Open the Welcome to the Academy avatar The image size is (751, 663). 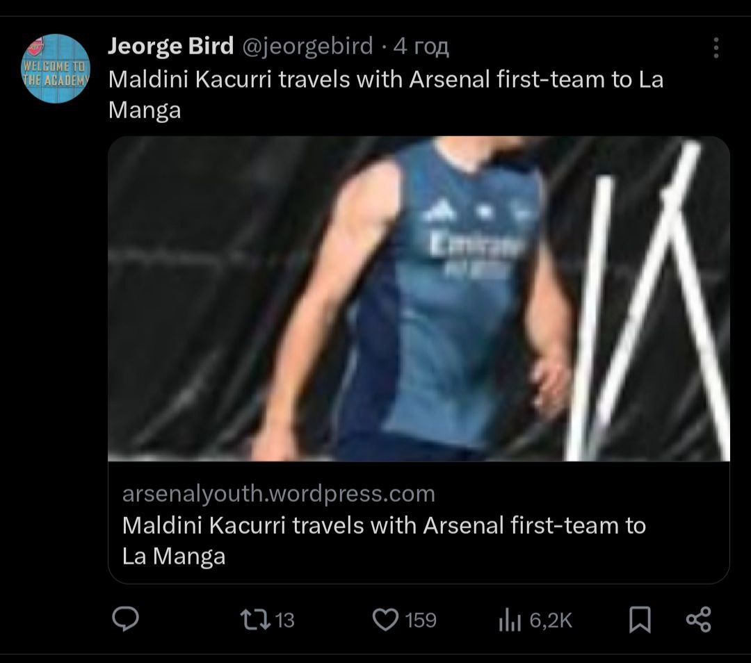click(57, 69)
